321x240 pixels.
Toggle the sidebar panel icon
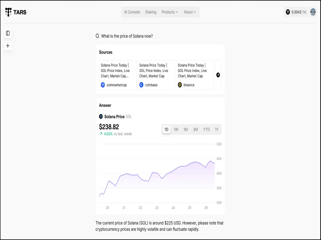coord(8,33)
